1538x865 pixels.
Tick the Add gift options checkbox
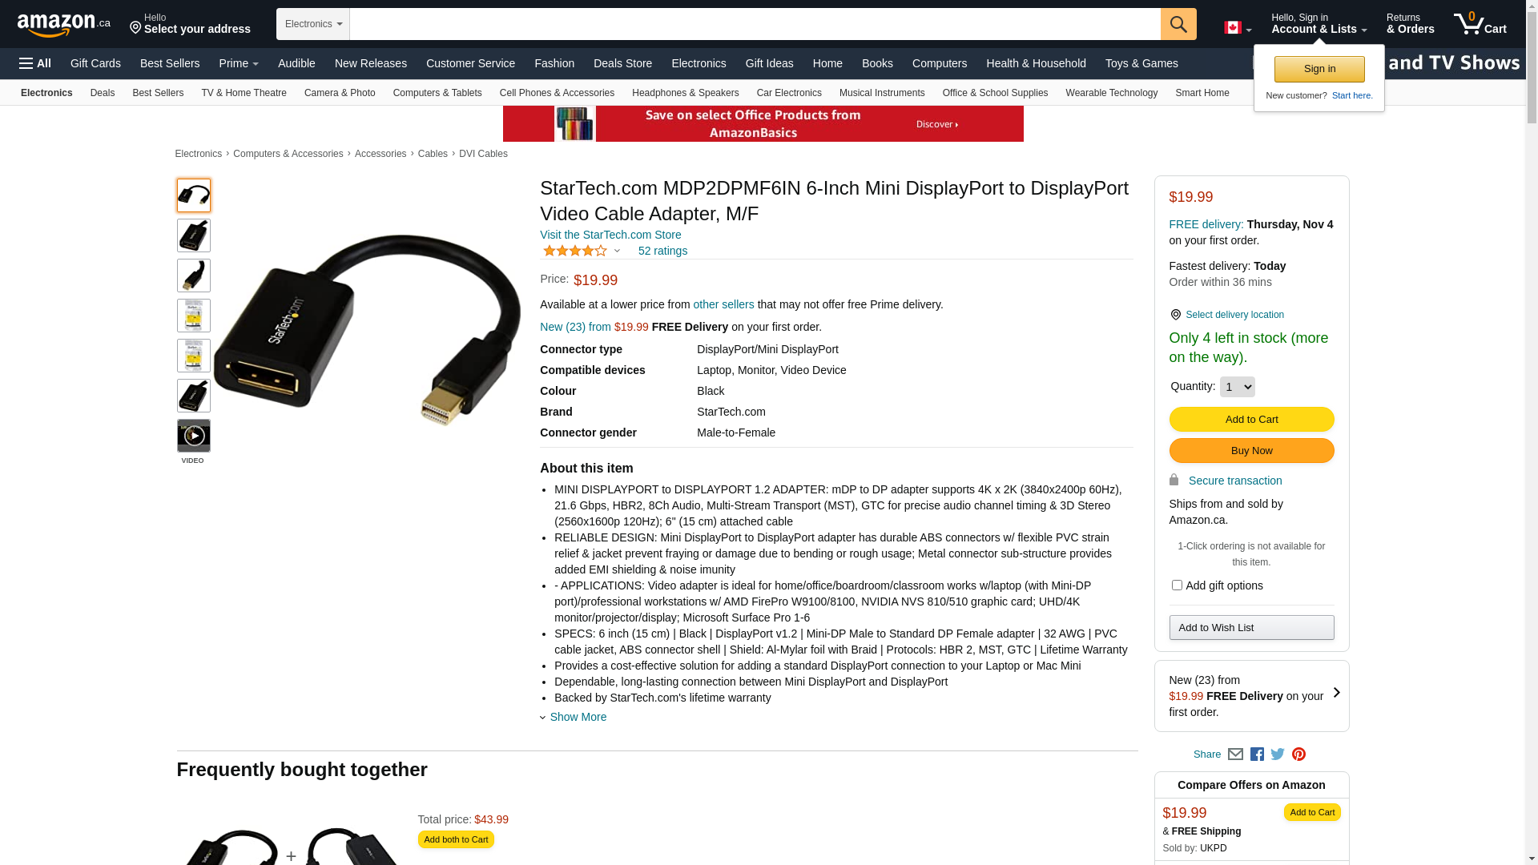(x=1177, y=585)
